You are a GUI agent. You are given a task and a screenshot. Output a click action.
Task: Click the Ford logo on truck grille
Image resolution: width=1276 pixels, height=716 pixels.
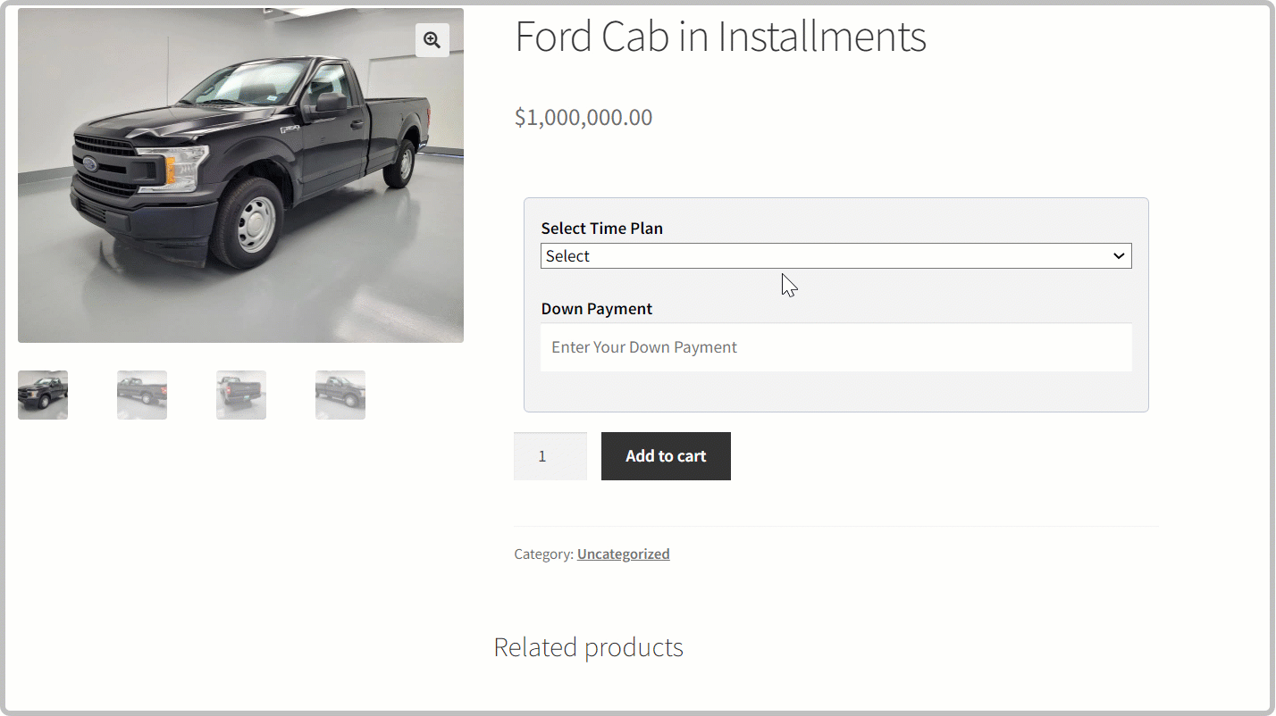[x=90, y=164]
